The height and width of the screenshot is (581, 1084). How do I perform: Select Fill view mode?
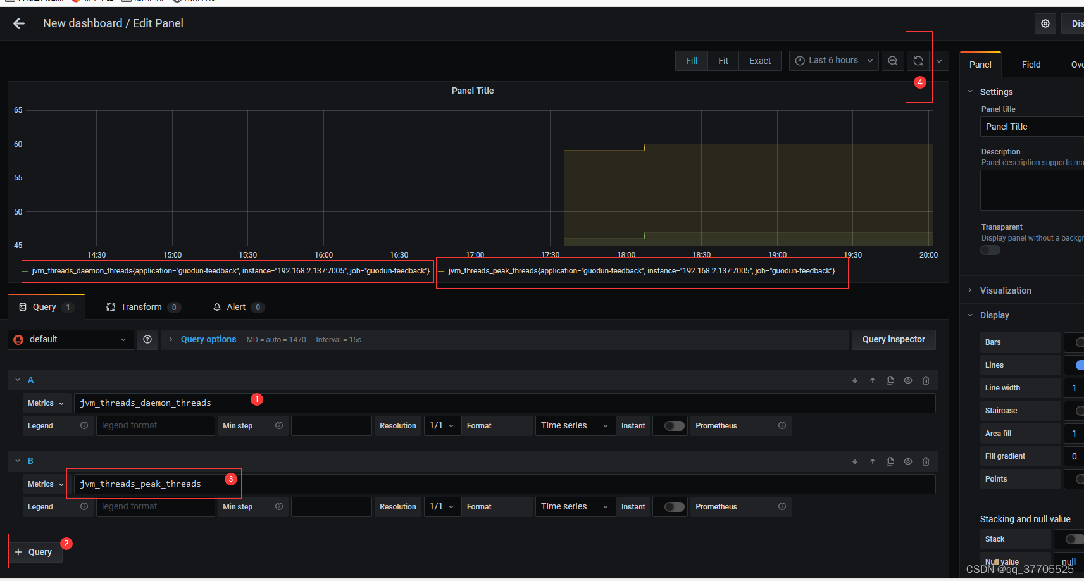(692, 61)
